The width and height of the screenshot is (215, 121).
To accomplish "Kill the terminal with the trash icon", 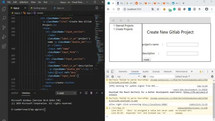I will point(91,93).
